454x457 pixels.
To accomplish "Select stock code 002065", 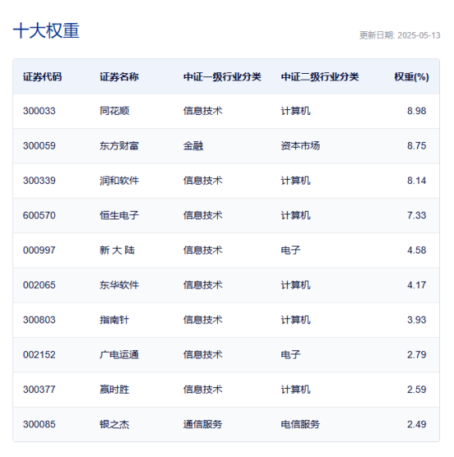I will point(39,285).
